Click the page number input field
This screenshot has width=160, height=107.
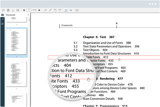[29, 10]
